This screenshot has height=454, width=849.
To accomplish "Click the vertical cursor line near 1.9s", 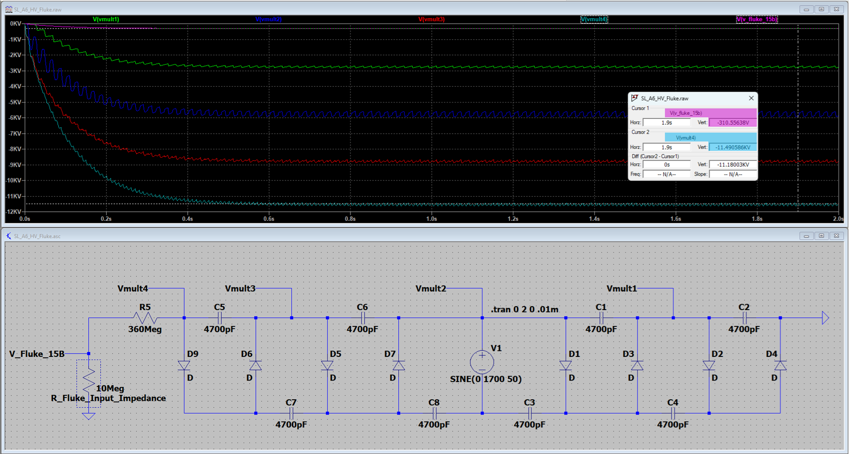I will pyautogui.click(x=798, y=118).
